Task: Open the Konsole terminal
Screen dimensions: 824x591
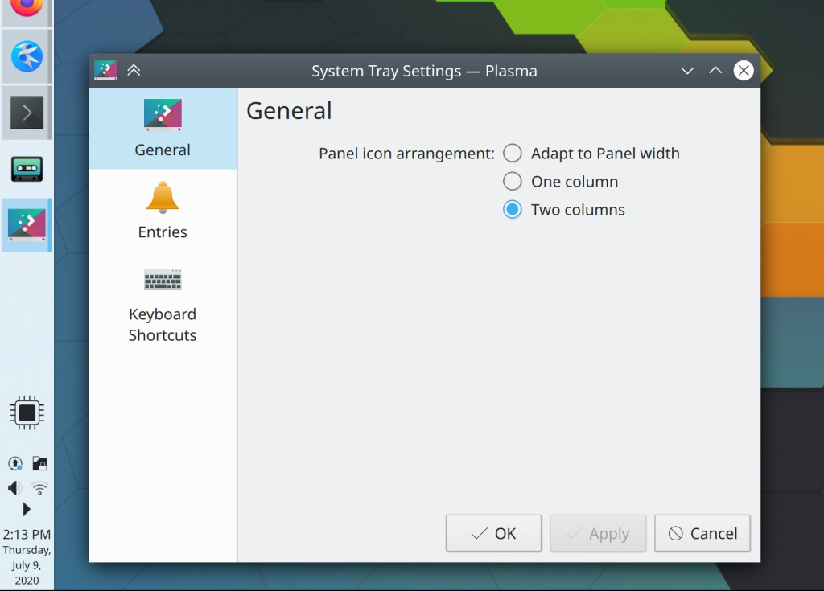Action: point(27,113)
